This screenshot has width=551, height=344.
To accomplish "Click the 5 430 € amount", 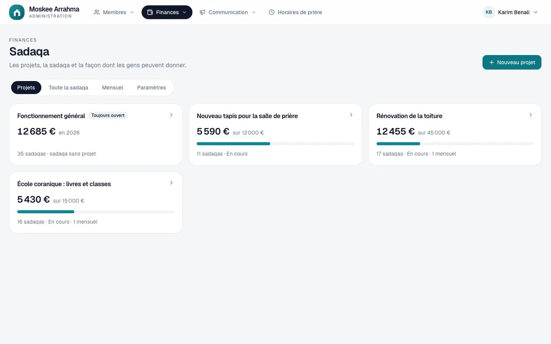I will pos(34,200).
